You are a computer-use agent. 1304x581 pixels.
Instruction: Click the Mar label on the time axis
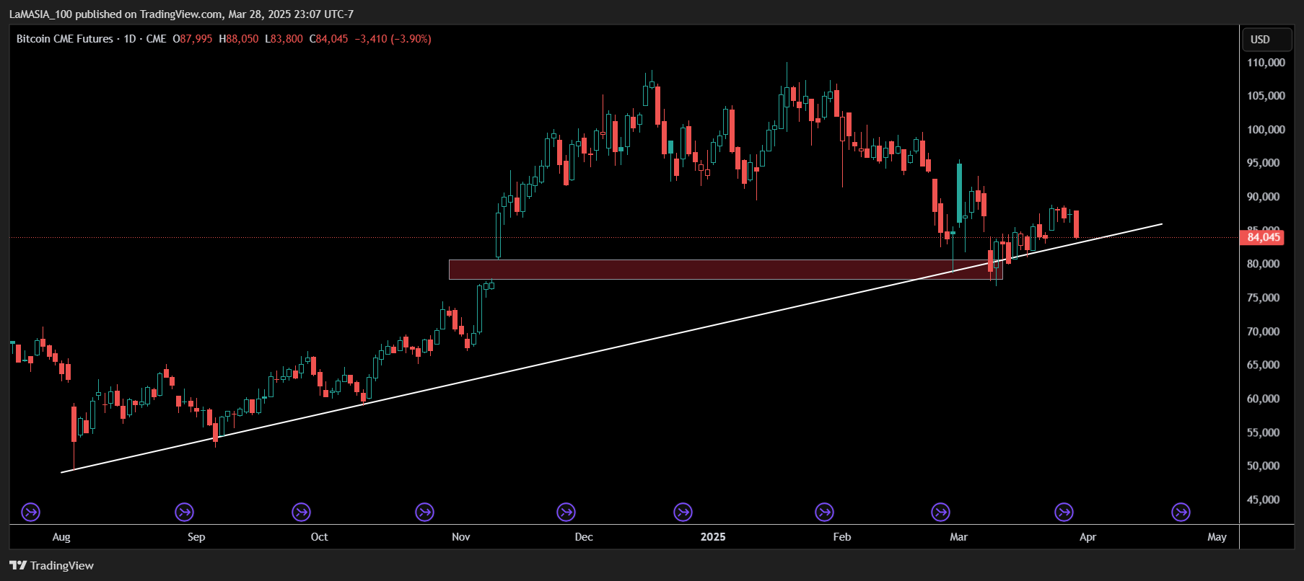(x=958, y=537)
